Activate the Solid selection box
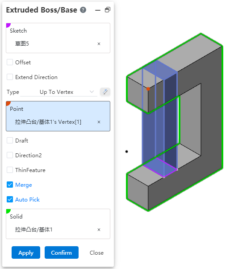Image resolution: width=234 pixels, height=269 pixels. tap(58, 224)
